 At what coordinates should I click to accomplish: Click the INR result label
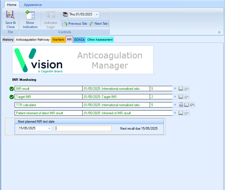tap(23, 89)
